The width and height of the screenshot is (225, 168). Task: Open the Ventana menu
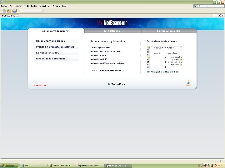[x=56, y=6]
